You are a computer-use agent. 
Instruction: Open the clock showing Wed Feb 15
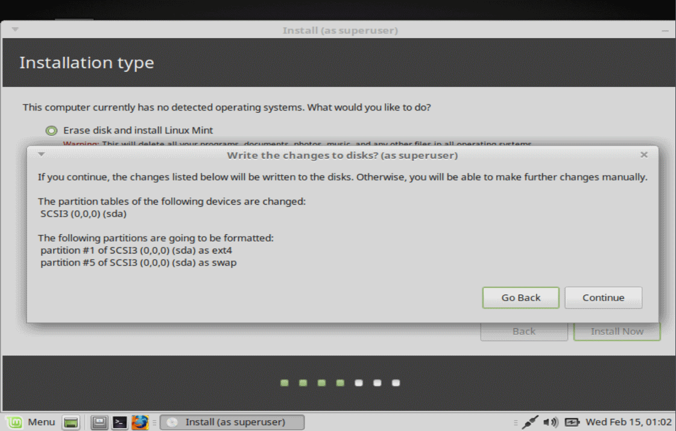pyautogui.click(x=628, y=422)
